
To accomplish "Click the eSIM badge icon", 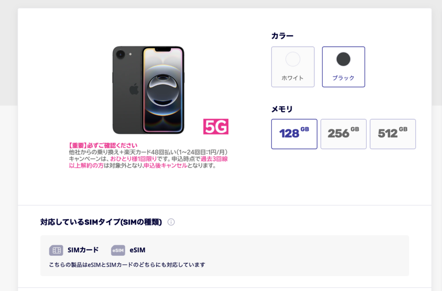I will point(118,250).
